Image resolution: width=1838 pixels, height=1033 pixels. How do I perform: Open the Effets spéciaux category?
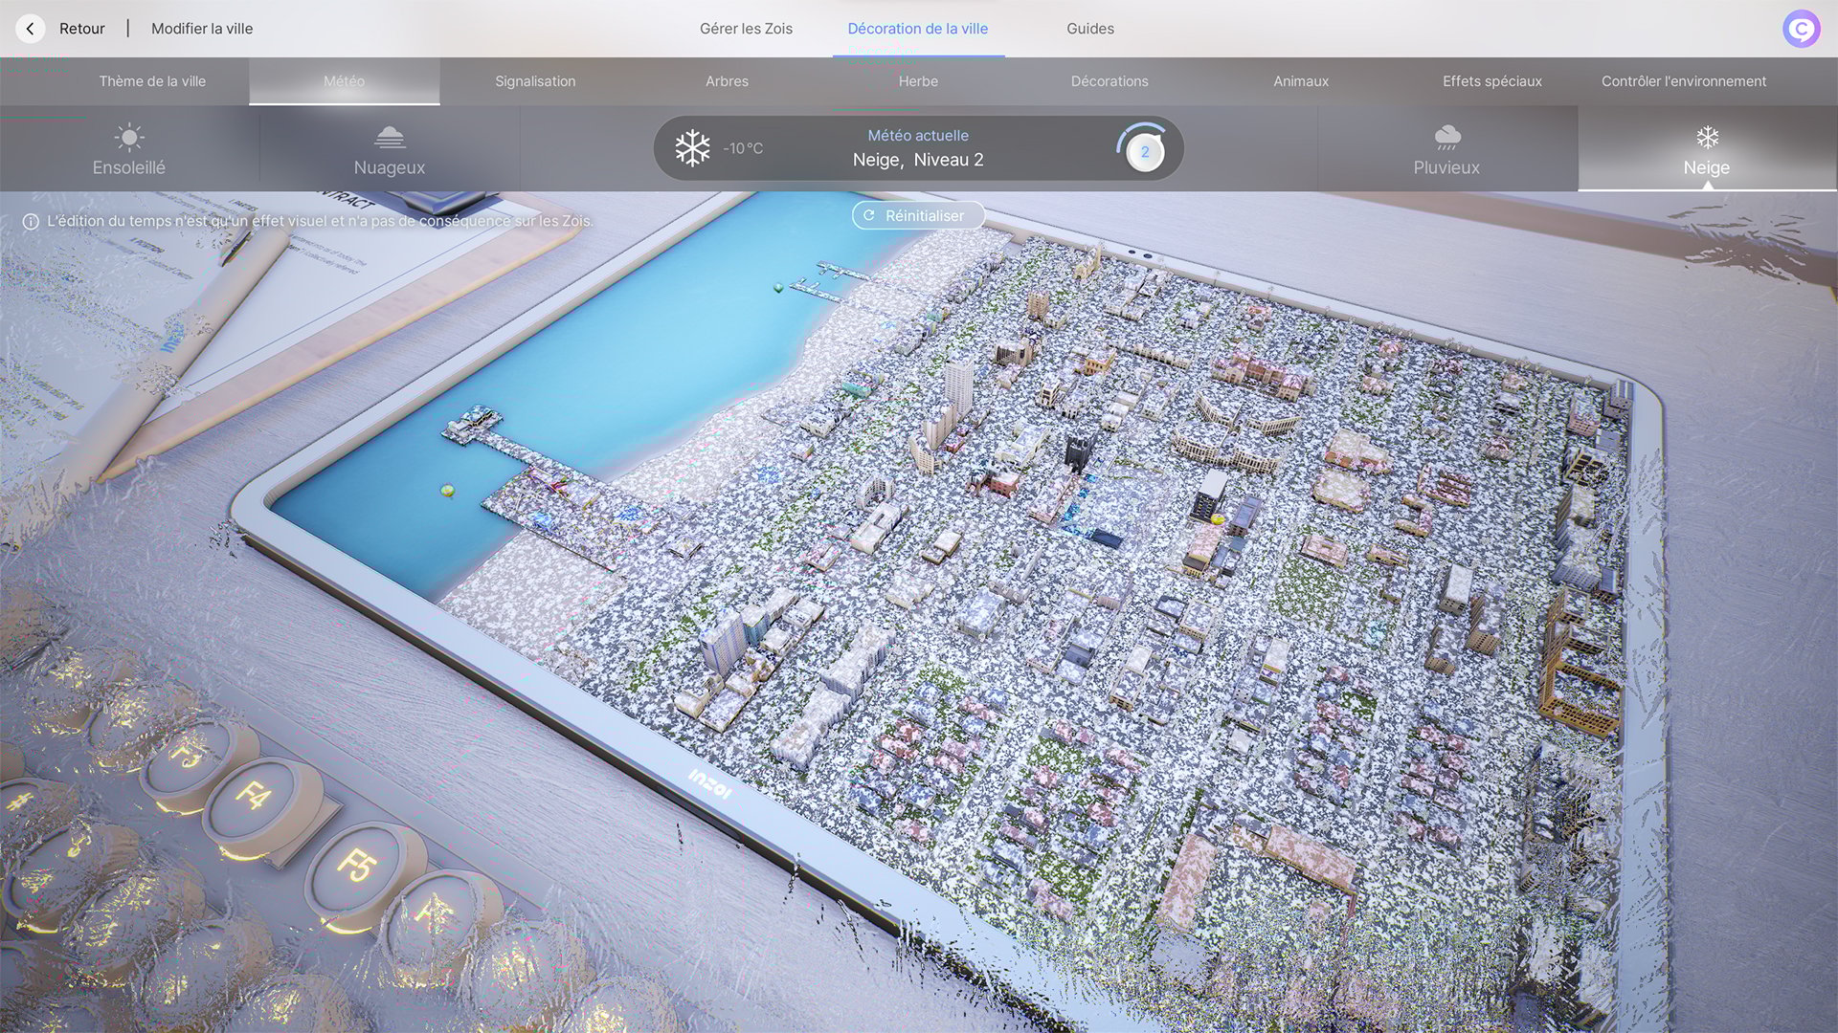(1492, 81)
